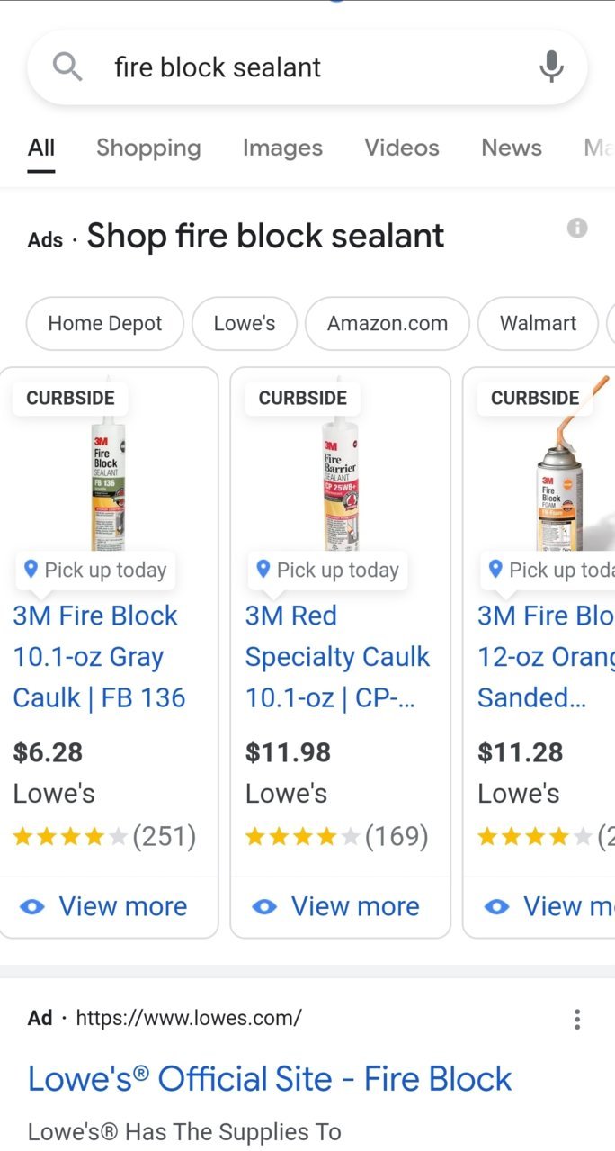Screen dimensions: 615x1151
Task: Switch to the Shopping tab
Action: point(148,148)
